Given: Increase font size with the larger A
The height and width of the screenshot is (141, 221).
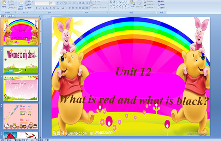Looking at the screenshot, I should [58, 3].
